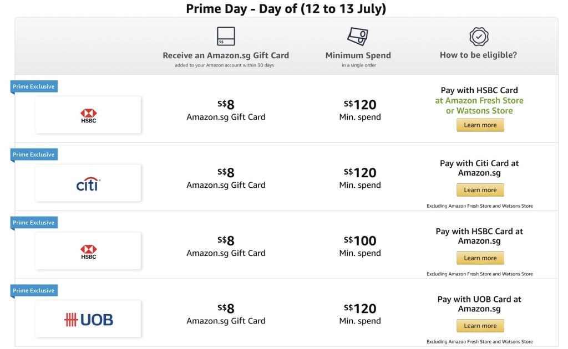Image resolution: width=568 pixels, height=349 pixels.
Task: Click the 'How to be eligible?' column heading
Action: [478, 55]
